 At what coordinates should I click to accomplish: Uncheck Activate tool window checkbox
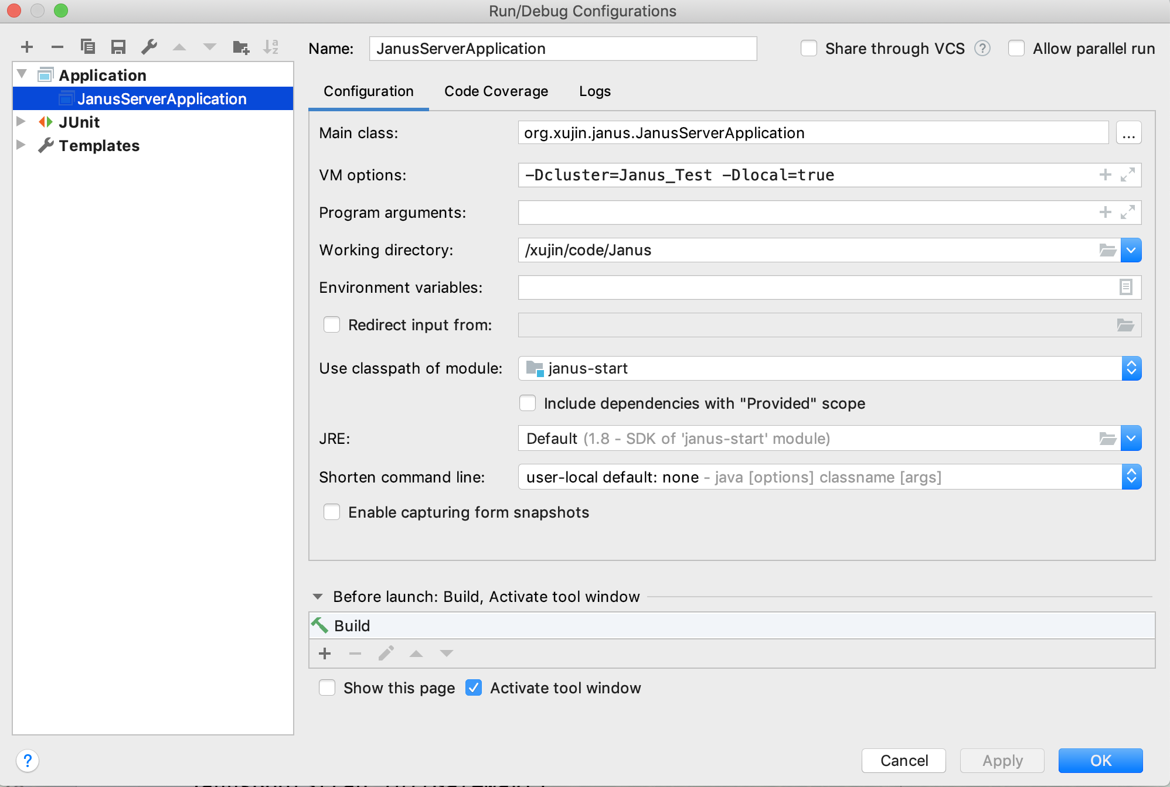tap(474, 687)
